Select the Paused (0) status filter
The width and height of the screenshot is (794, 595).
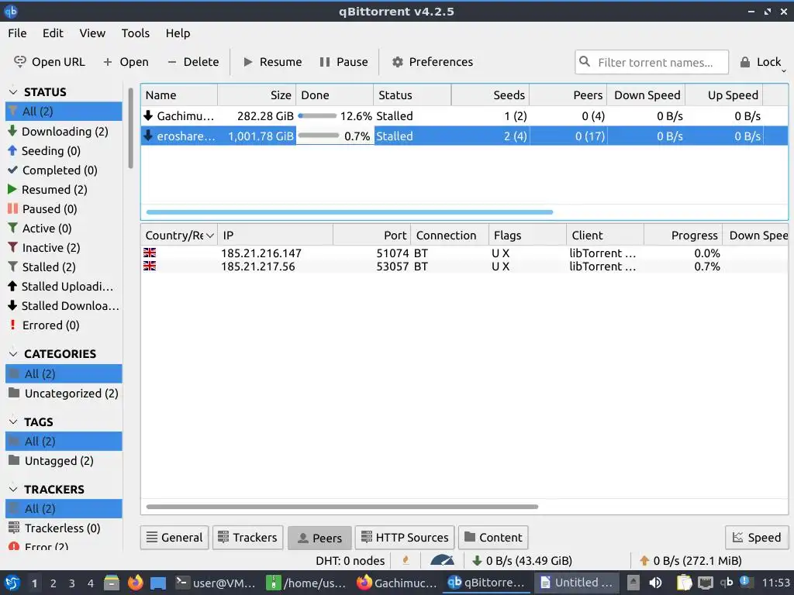tap(64, 209)
